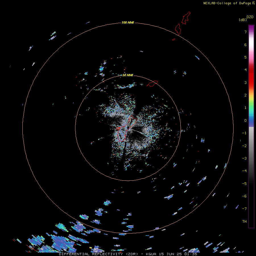256x256 pixels.
Task: Click the -7 label on the color scale
Action: point(244,209)
